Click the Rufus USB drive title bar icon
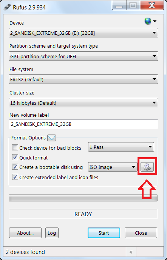 [7, 7]
